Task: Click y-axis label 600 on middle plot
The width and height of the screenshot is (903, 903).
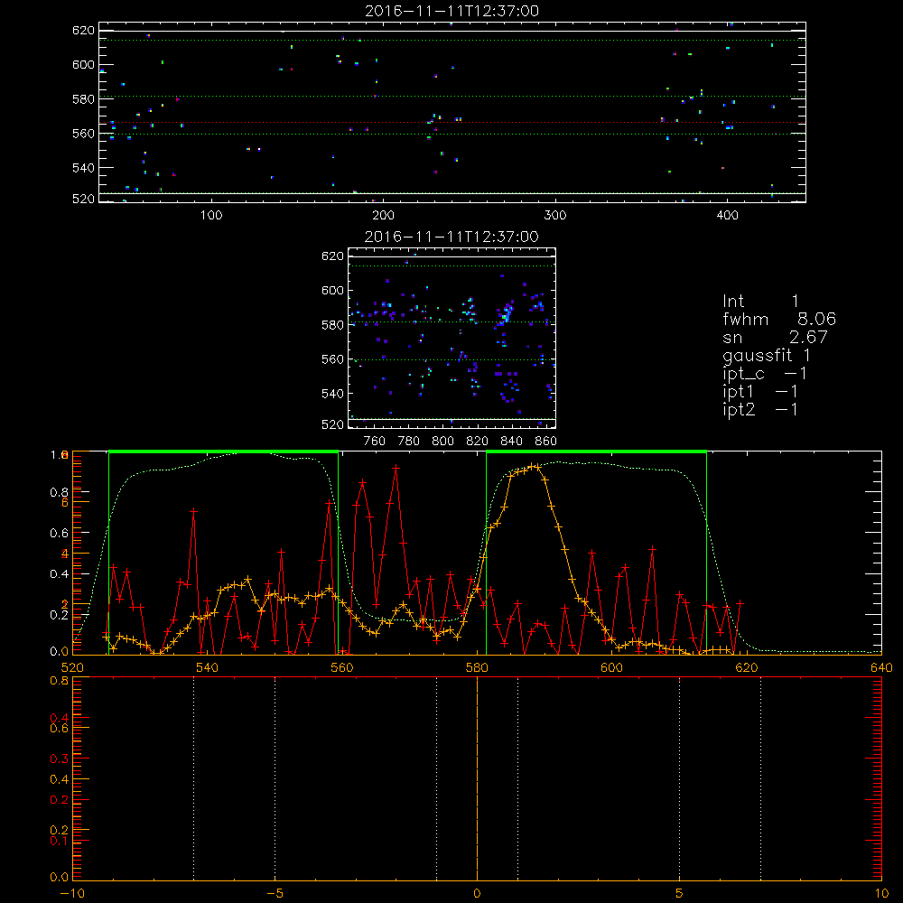Action: (332, 290)
